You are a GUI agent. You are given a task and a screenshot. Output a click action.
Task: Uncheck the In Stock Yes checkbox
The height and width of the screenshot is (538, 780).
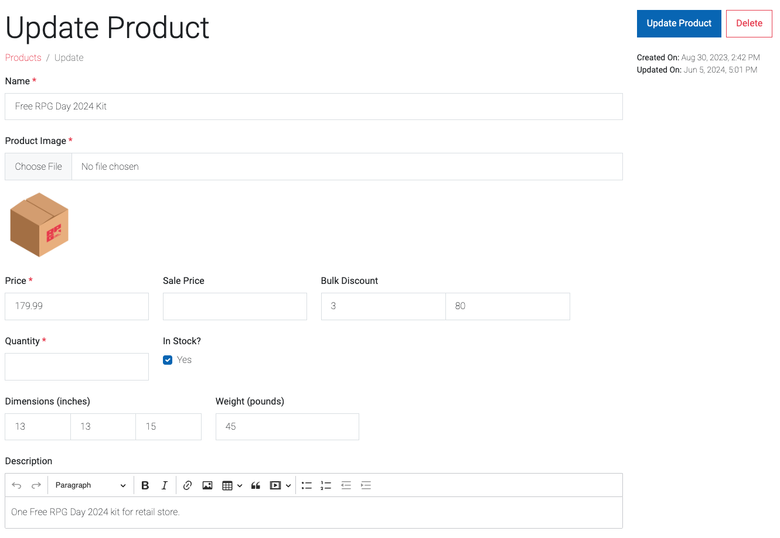[168, 360]
